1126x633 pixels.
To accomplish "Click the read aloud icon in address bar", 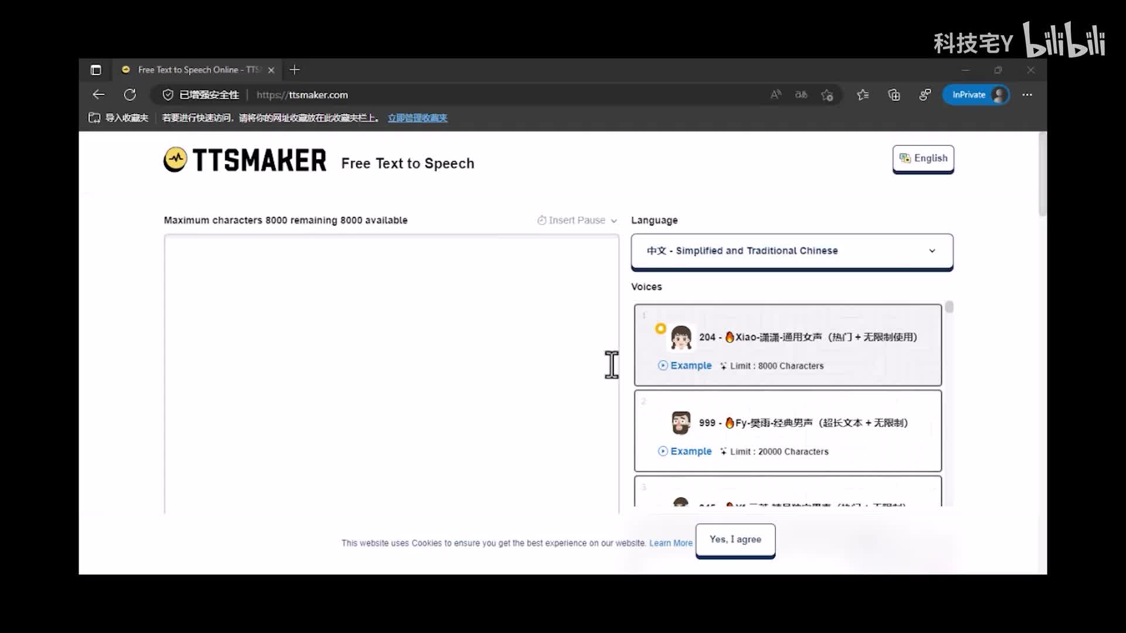I will pyautogui.click(x=775, y=94).
